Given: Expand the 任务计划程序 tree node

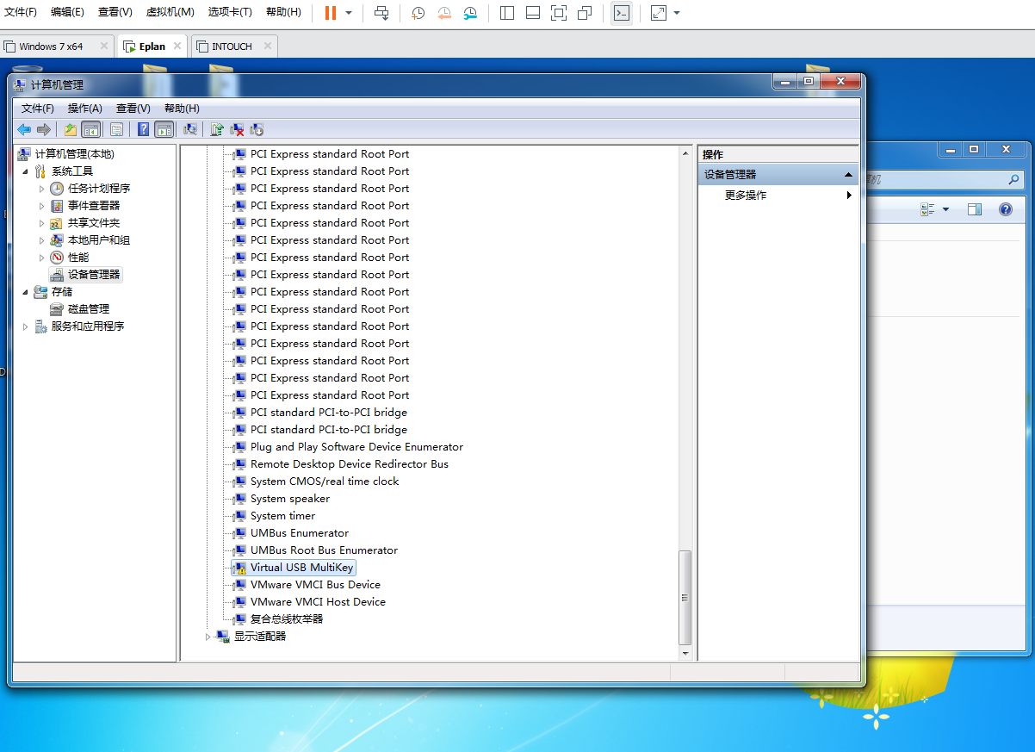Looking at the screenshot, I should 41,189.
